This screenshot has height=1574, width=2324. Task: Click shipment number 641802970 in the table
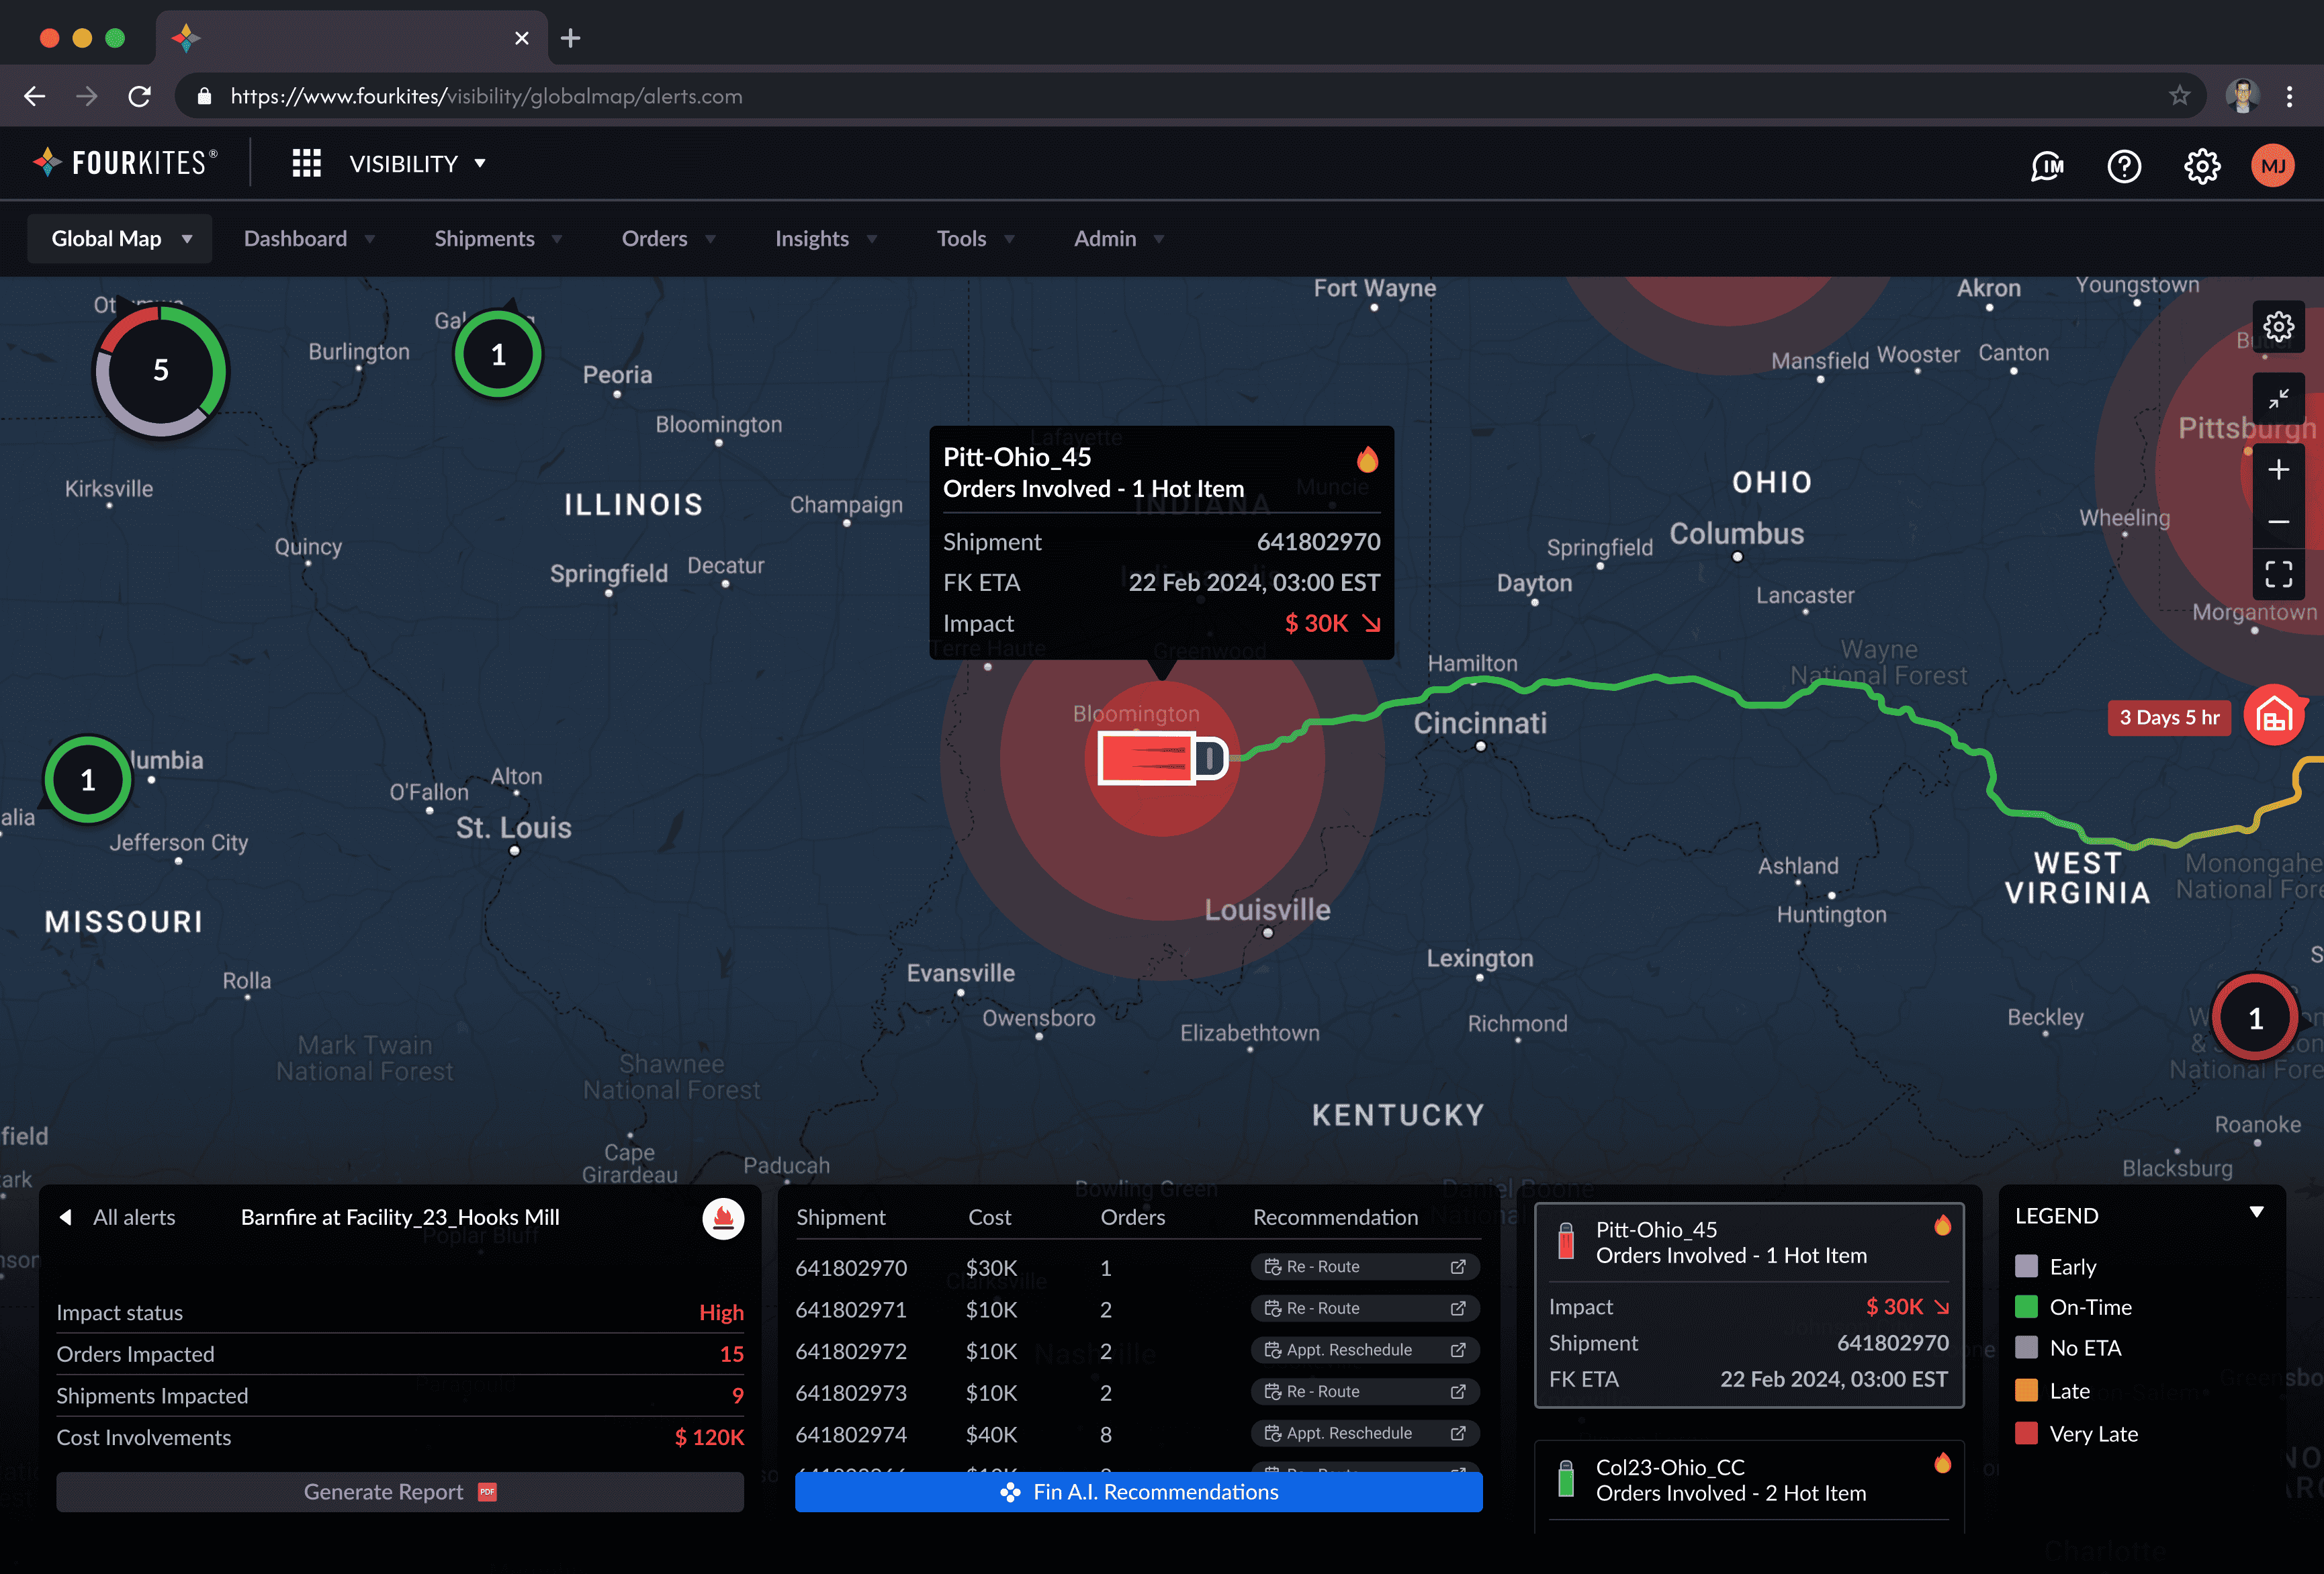[x=851, y=1268]
